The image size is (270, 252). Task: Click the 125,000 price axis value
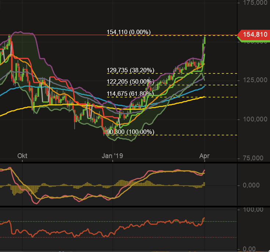pyautogui.click(x=255, y=80)
